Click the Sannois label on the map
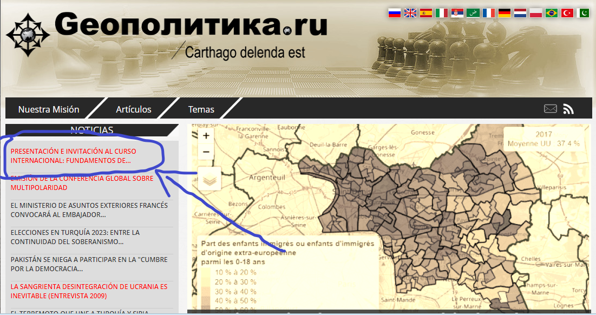This screenshot has height=315, width=596. click(273, 150)
